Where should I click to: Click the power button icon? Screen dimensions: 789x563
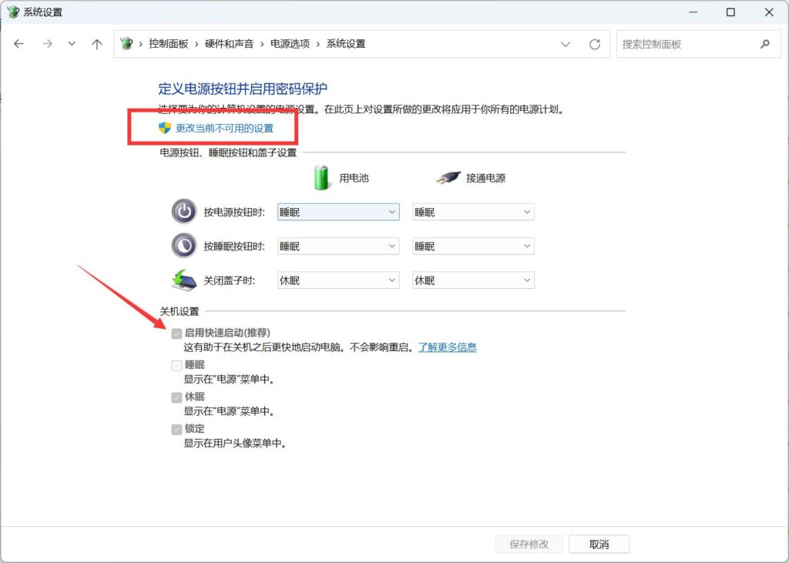(184, 212)
